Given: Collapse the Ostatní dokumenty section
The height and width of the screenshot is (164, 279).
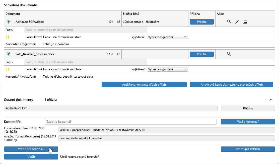Looking at the screenshot, I should tap(270, 100).
